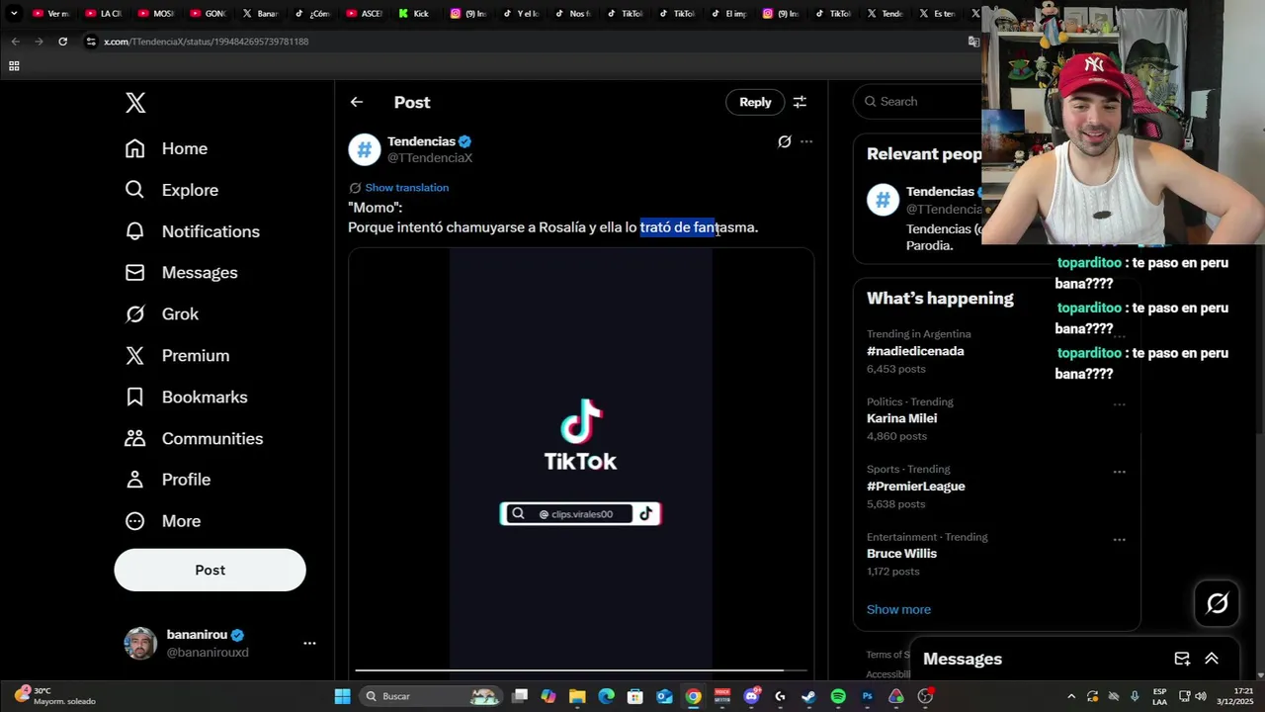1265x712 pixels.
Task: Click Show translation link
Action: pos(406,188)
